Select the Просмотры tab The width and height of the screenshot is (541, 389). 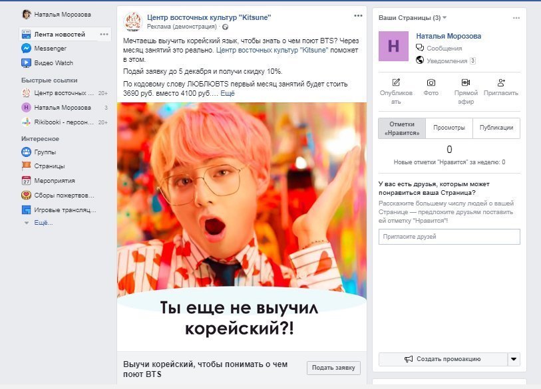click(449, 128)
